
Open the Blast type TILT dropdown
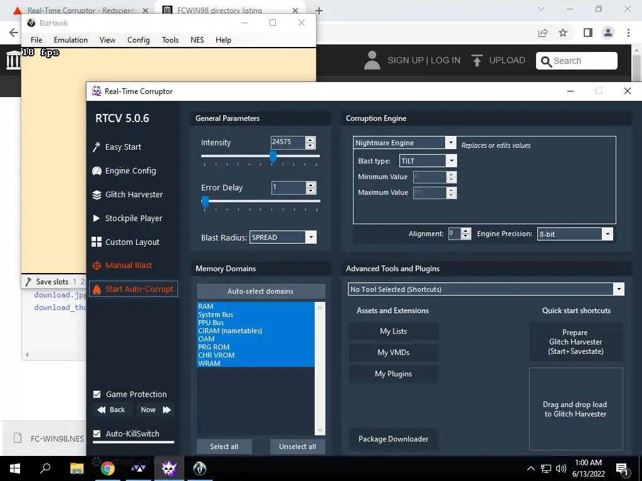(x=451, y=161)
